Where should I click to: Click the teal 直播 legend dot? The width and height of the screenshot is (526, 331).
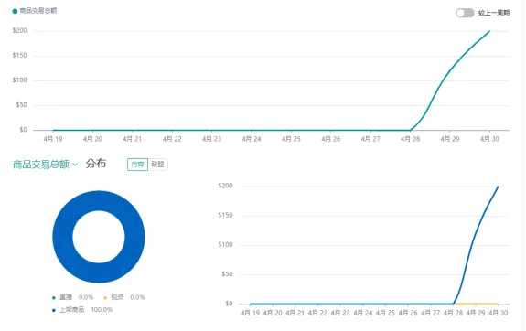(54, 297)
